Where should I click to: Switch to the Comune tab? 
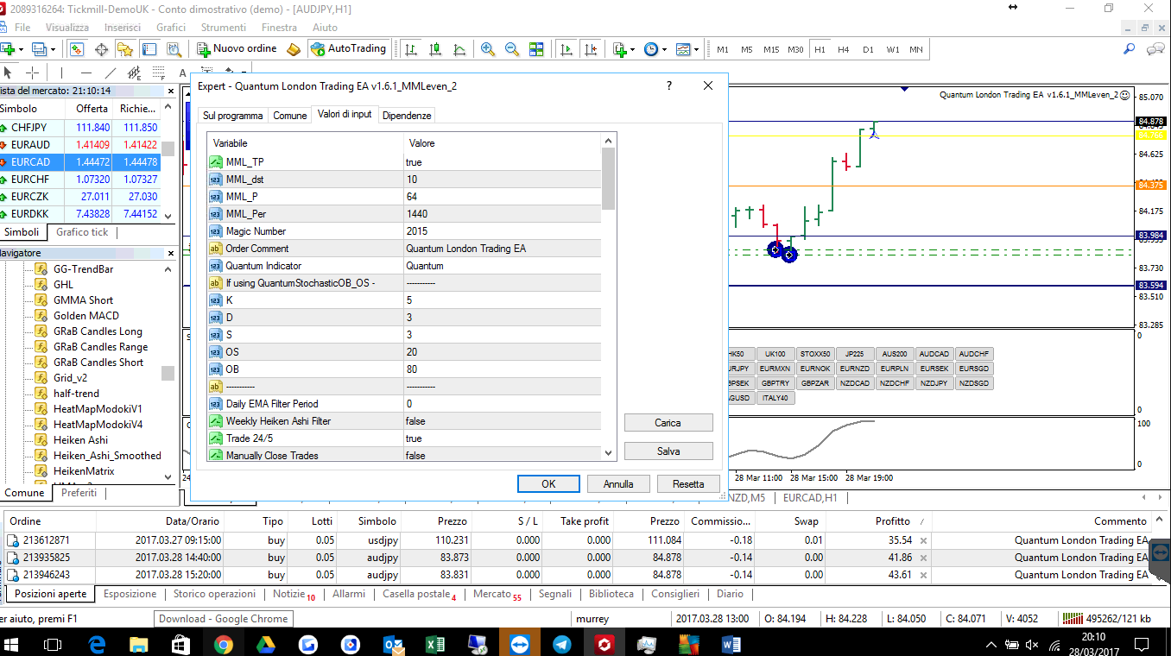pos(289,114)
